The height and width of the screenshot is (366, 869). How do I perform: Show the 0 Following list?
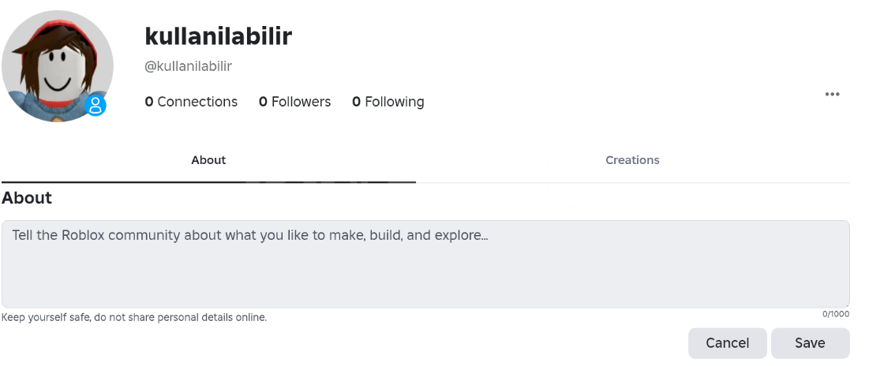point(388,102)
